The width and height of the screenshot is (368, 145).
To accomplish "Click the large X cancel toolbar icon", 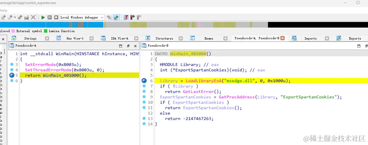I will tap(33, 17).
